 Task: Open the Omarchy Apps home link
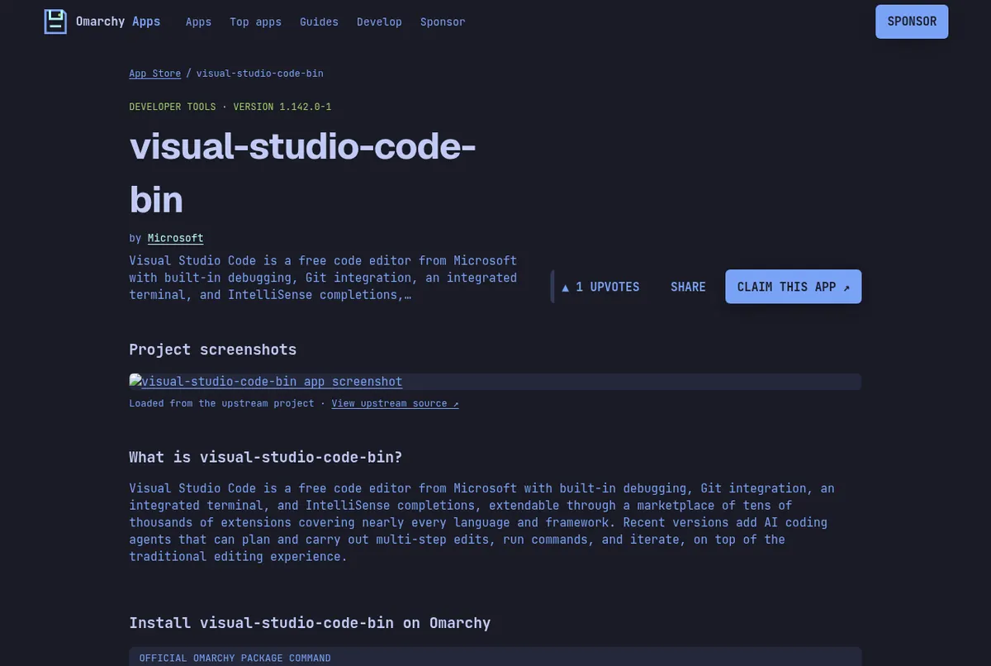click(102, 21)
